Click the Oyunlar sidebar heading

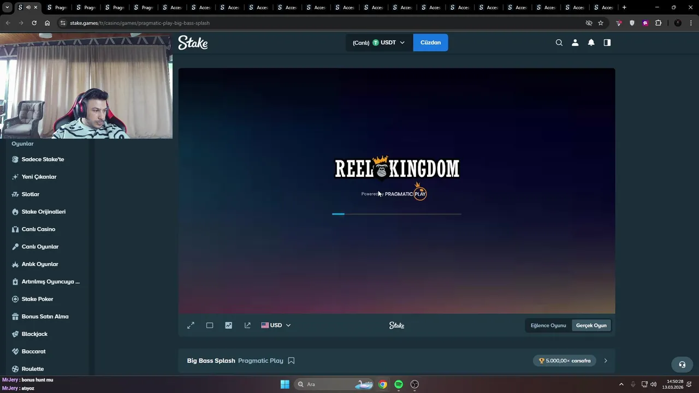[x=22, y=144]
